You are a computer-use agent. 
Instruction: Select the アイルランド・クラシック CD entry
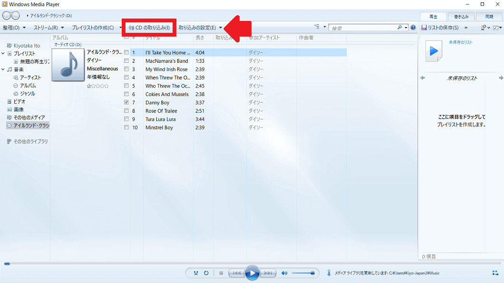coord(28,126)
